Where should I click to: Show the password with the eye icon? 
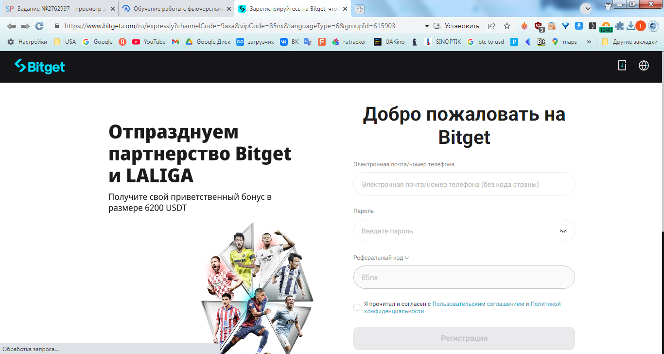[563, 231]
